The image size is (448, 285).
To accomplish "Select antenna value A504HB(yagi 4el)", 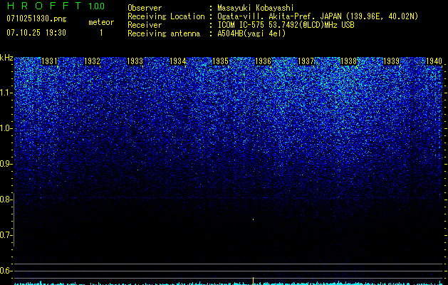I will [251, 33].
